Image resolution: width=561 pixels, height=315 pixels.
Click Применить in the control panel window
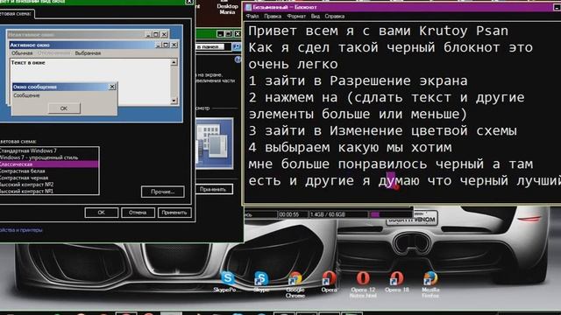[214, 189]
